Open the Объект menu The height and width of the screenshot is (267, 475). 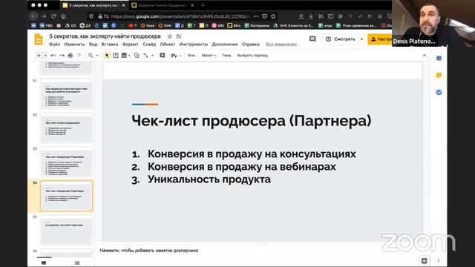168,44
